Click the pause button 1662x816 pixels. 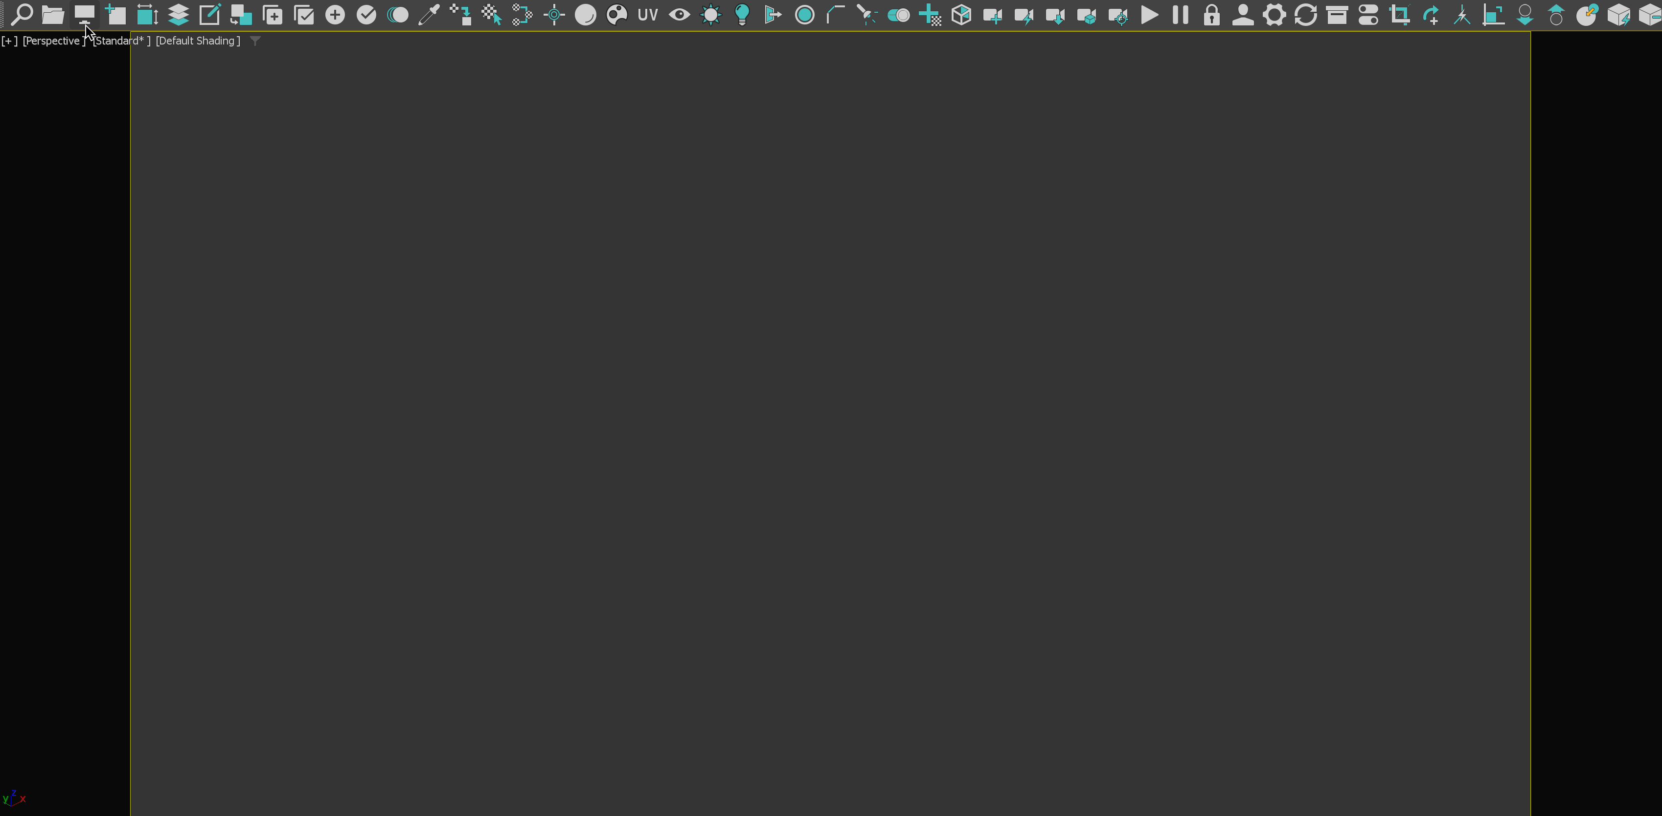coord(1180,14)
